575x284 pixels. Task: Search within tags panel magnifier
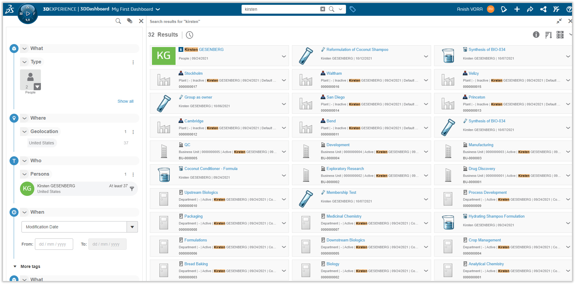(x=118, y=21)
